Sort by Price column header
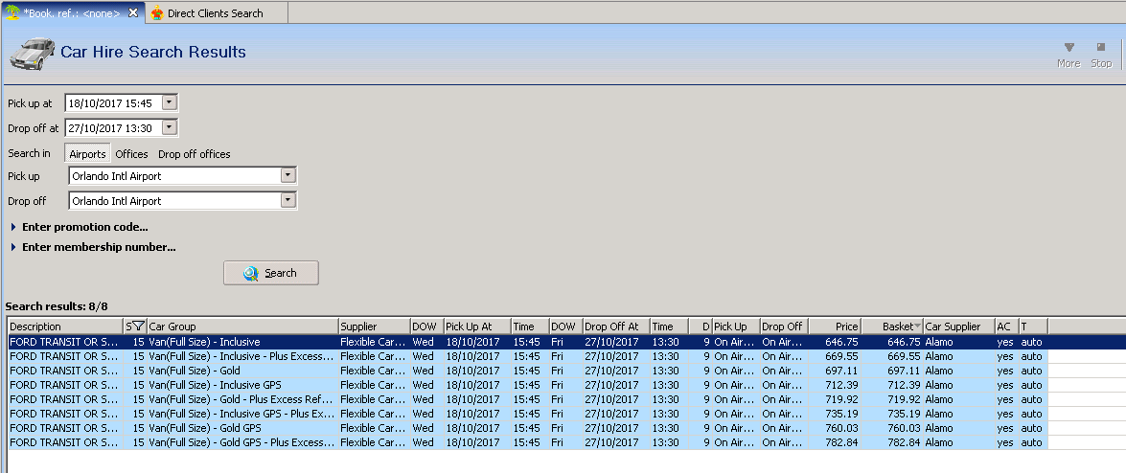 click(x=835, y=327)
